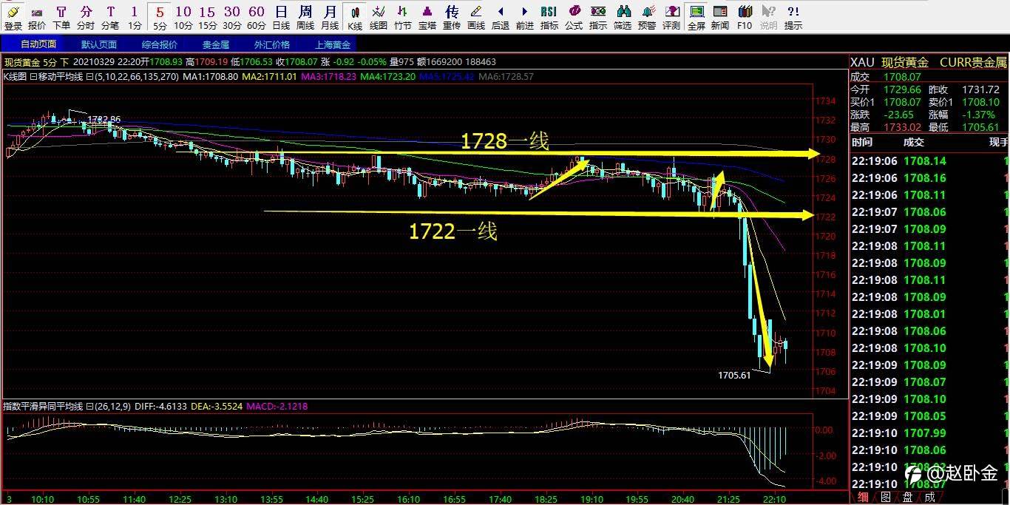Toggle the K线 candlestick chart mode
Viewport: 1010px width, 505px height.
tap(355, 16)
